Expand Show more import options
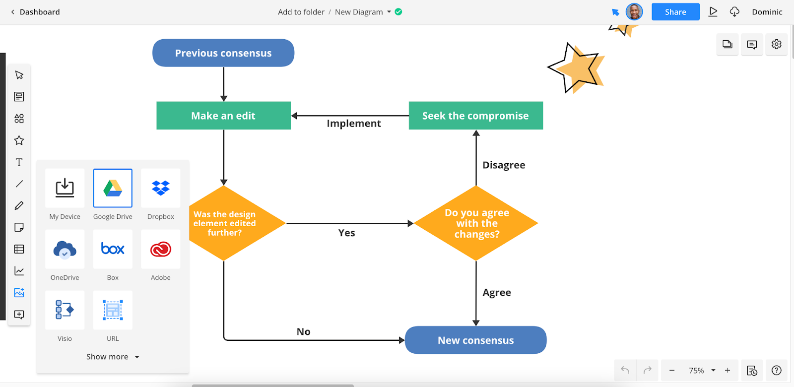The height and width of the screenshot is (387, 794). pyautogui.click(x=113, y=357)
